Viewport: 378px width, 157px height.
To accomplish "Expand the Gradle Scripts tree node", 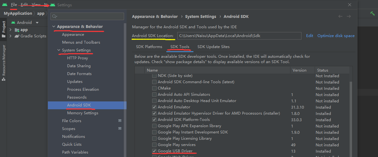I will 11,36.
